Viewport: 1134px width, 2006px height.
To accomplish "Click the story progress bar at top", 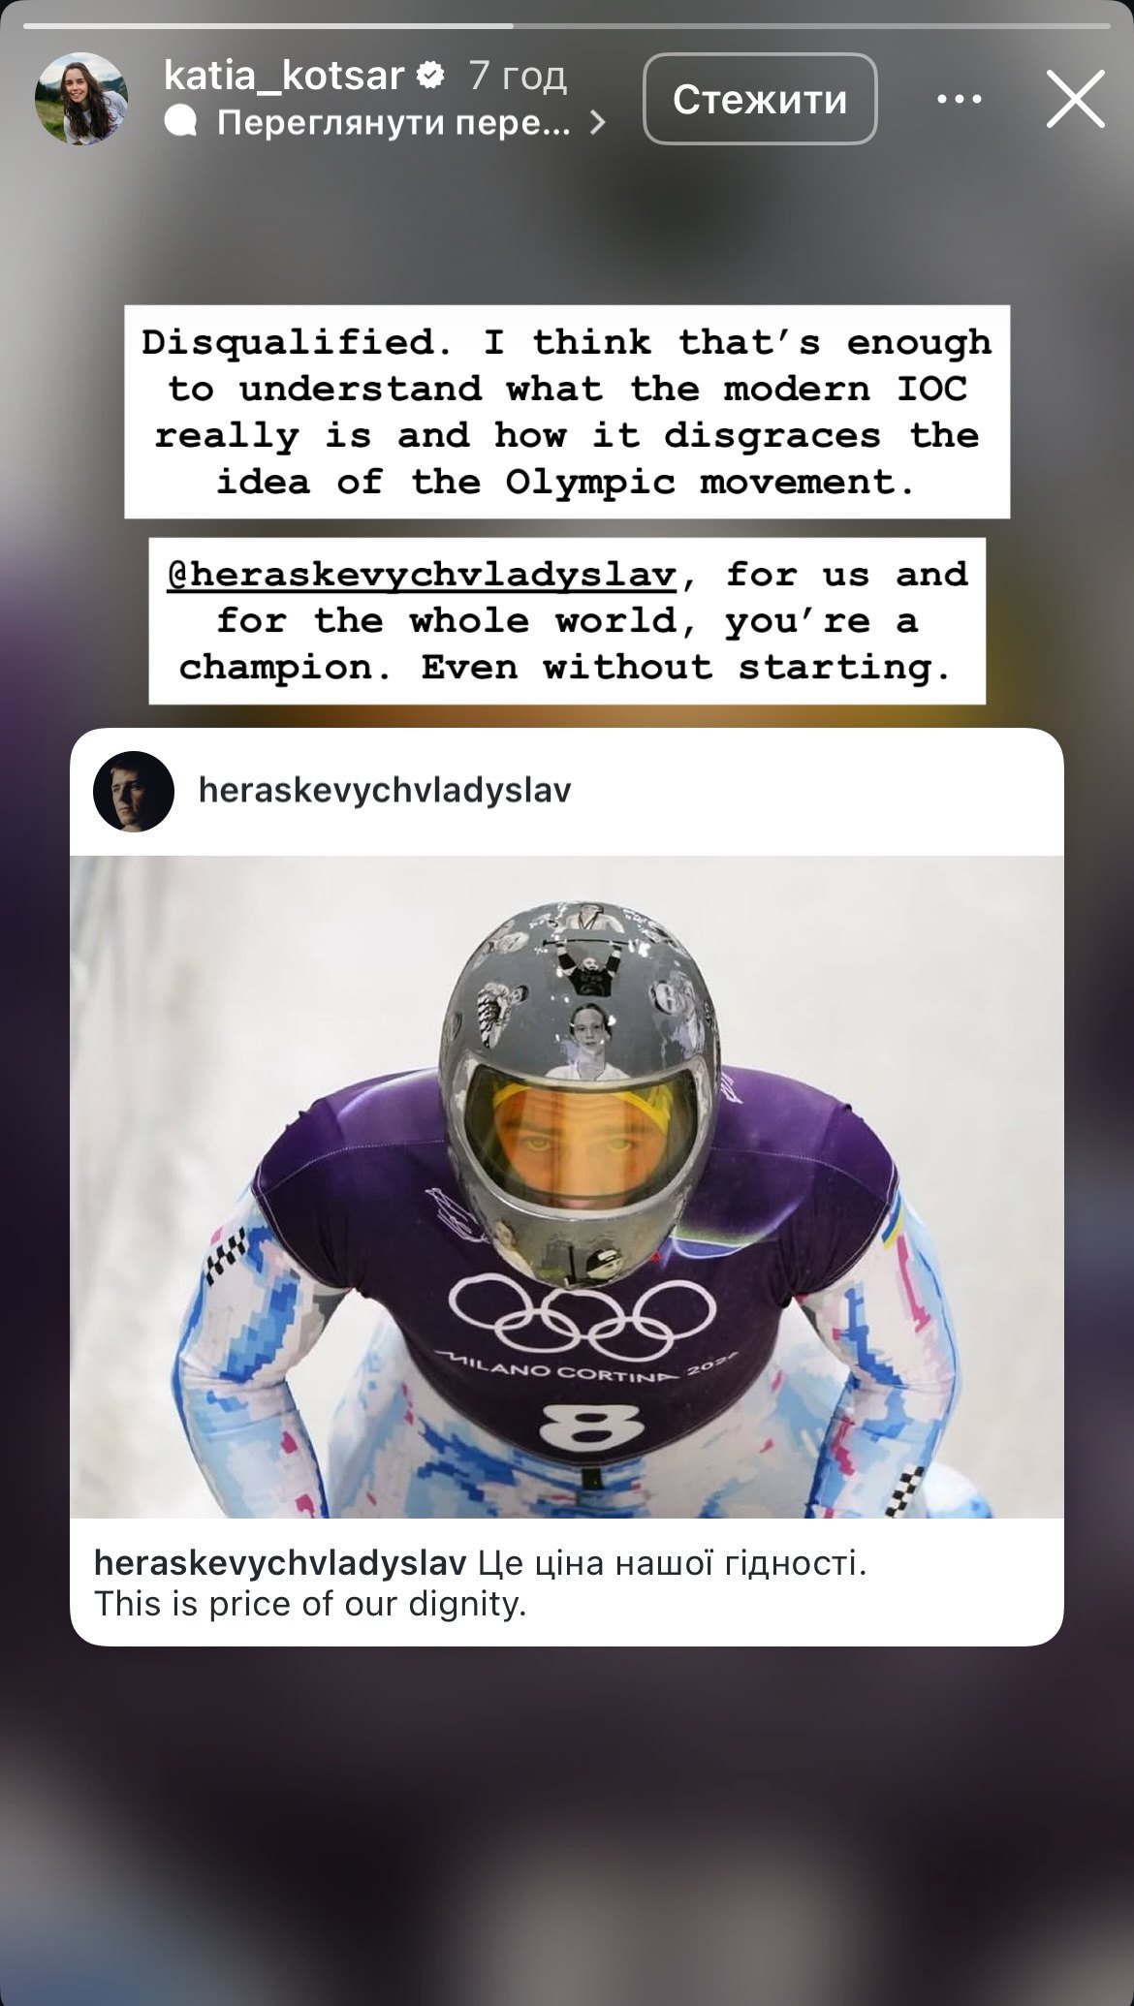I will (567, 25).
